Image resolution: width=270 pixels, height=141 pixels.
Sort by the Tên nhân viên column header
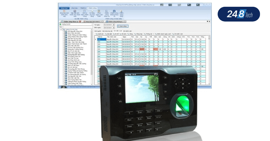point(114,37)
